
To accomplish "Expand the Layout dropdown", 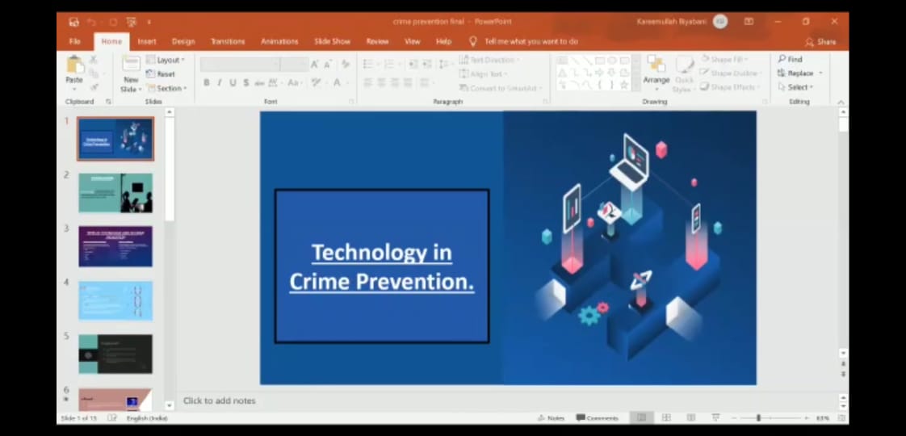I will point(166,61).
